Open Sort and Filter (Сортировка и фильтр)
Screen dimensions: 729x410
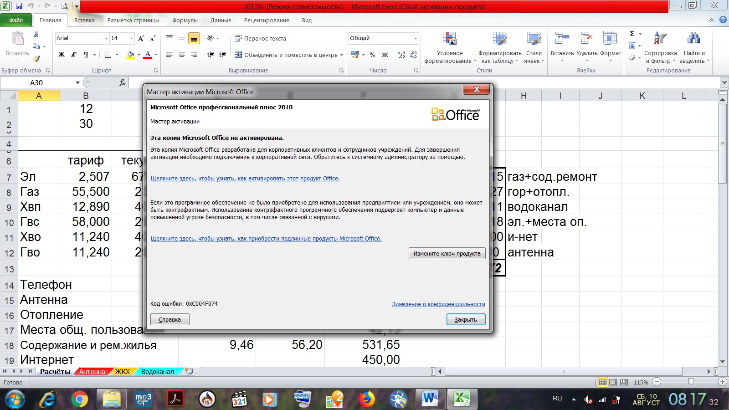pos(661,47)
